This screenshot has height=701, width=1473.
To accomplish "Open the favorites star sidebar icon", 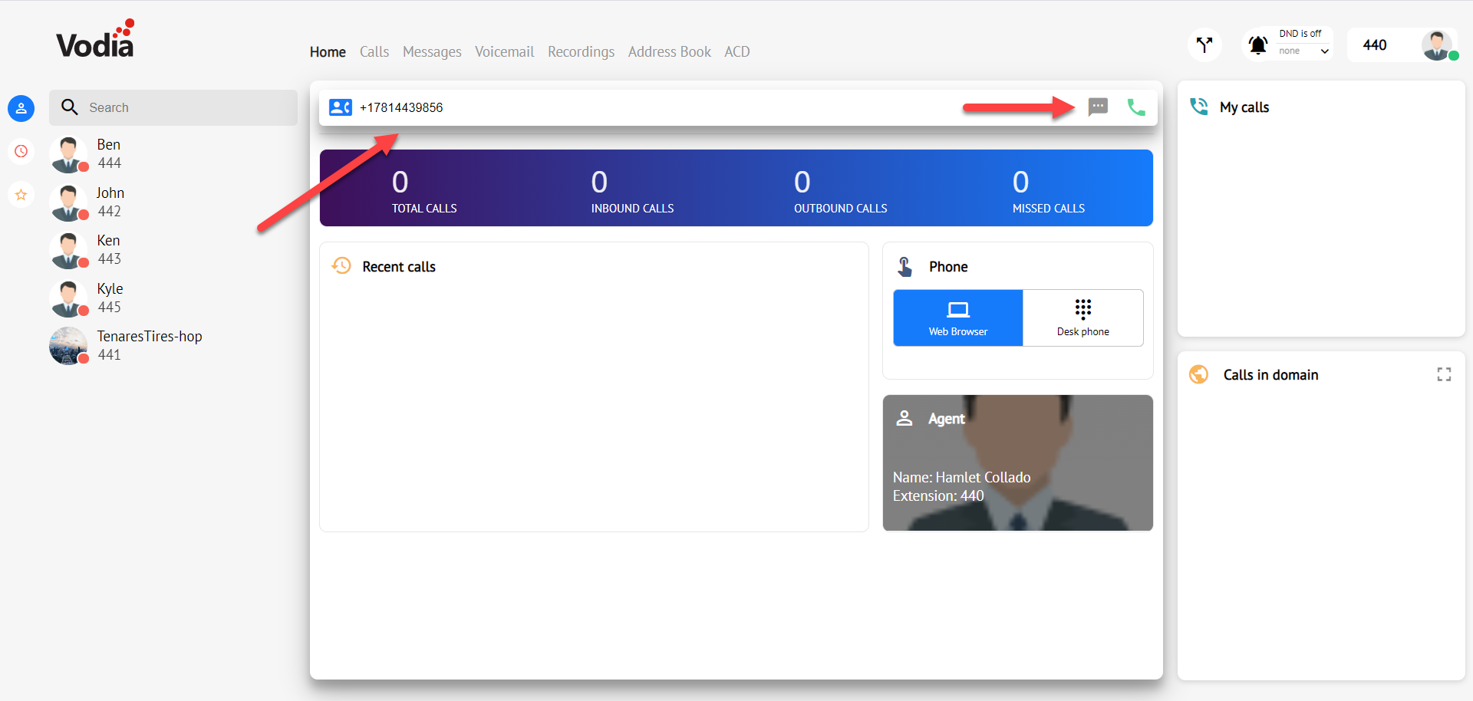I will [x=21, y=195].
